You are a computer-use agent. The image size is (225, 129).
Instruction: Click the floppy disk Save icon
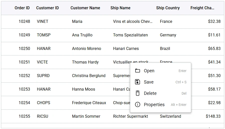pyautogui.click(x=138, y=82)
